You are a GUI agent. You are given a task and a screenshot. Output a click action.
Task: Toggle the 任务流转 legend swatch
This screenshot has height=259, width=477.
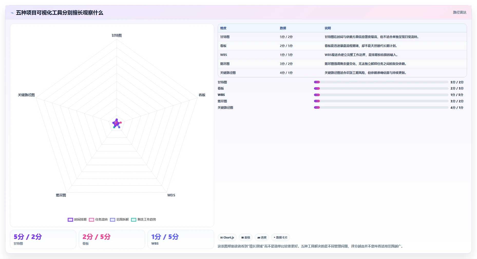91,220
